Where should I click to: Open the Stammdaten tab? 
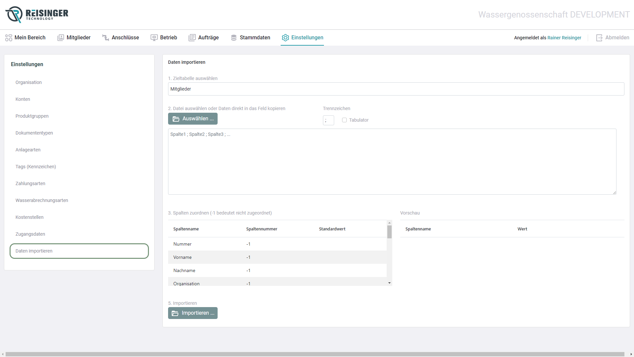[x=250, y=38]
